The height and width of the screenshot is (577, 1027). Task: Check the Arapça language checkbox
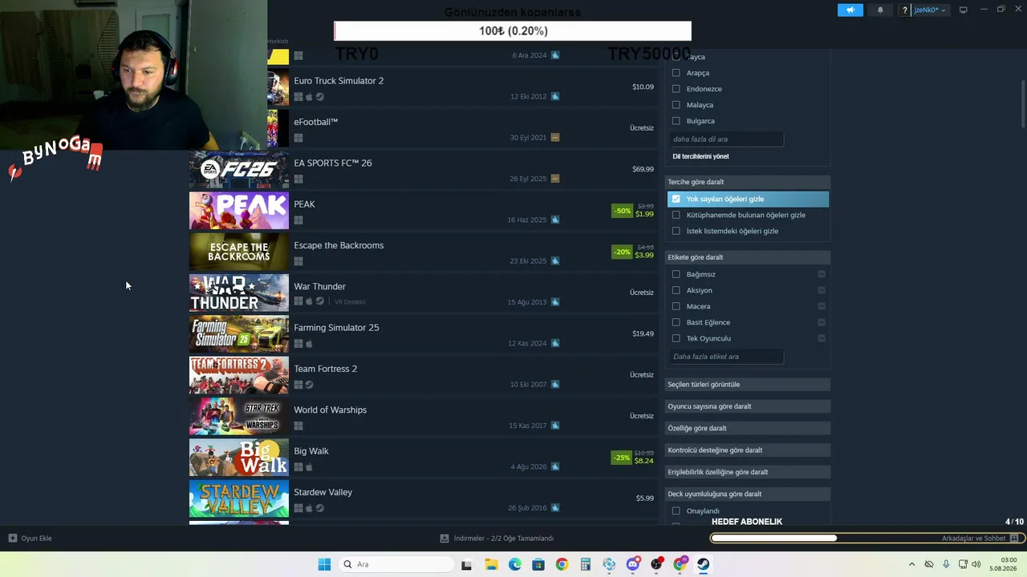(x=676, y=73)
